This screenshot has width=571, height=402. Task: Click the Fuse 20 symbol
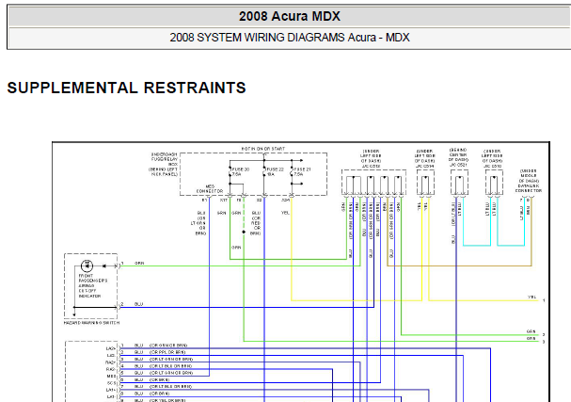click(230, 171)
